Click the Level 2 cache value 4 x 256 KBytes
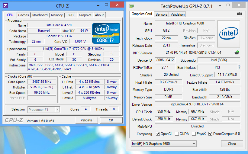Screen dimensions: 248x154 tap(89, 92)
